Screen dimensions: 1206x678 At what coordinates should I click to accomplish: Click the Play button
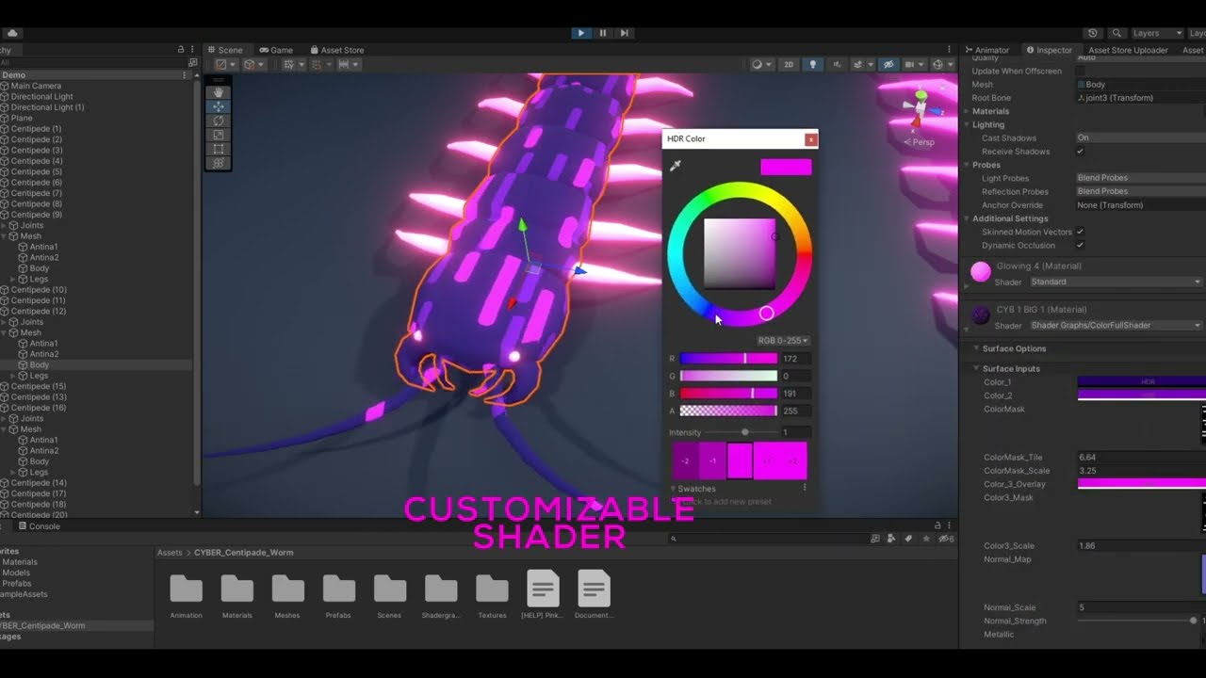(x=580, y=33)
